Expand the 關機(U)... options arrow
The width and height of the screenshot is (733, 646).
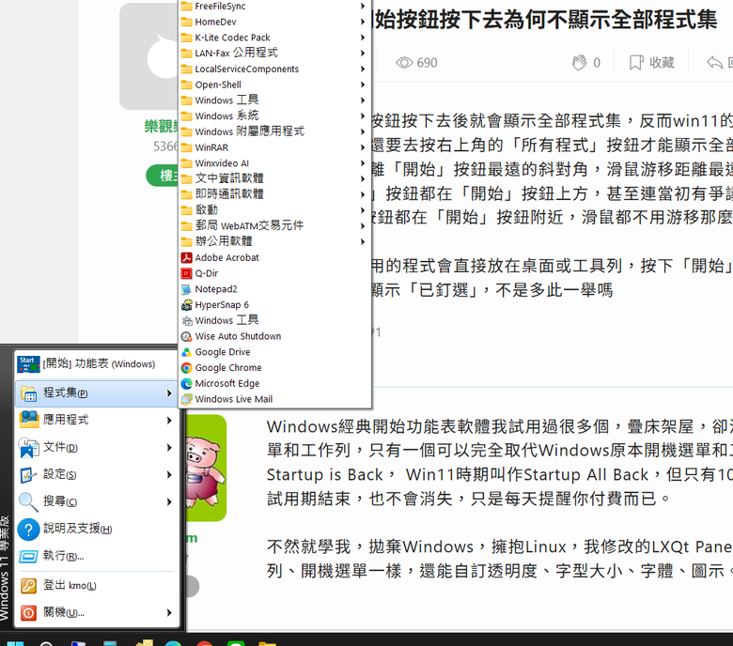click(169, 612)
